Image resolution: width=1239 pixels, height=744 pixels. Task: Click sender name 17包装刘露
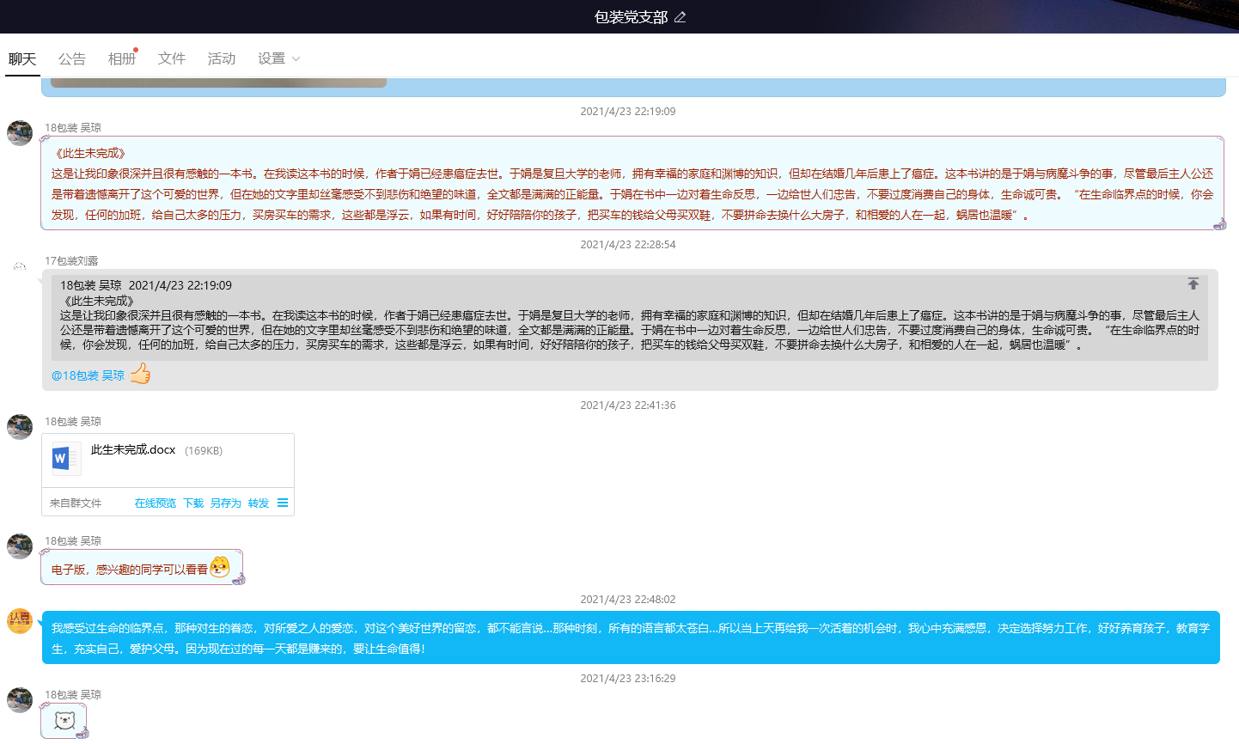[x=71, y=260]
